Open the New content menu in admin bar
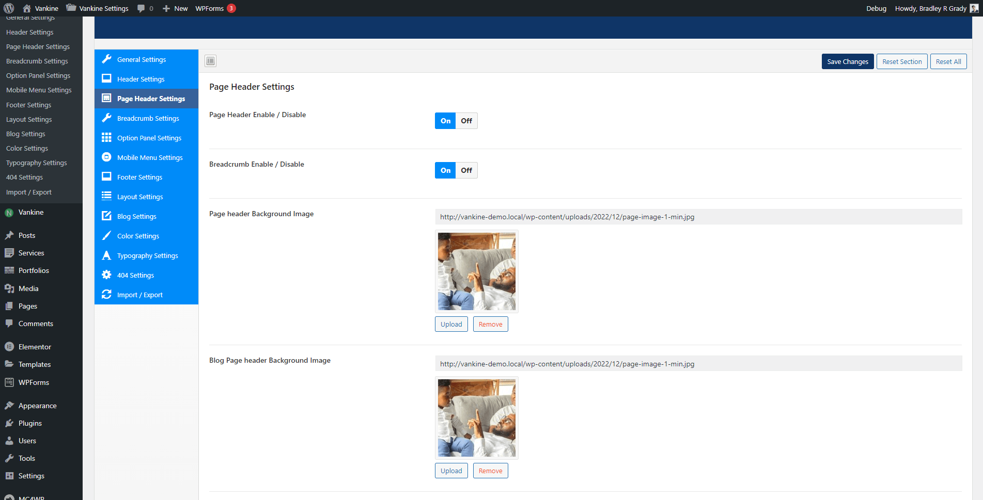The width and height of the screenshot is (983, 500). 175,8
